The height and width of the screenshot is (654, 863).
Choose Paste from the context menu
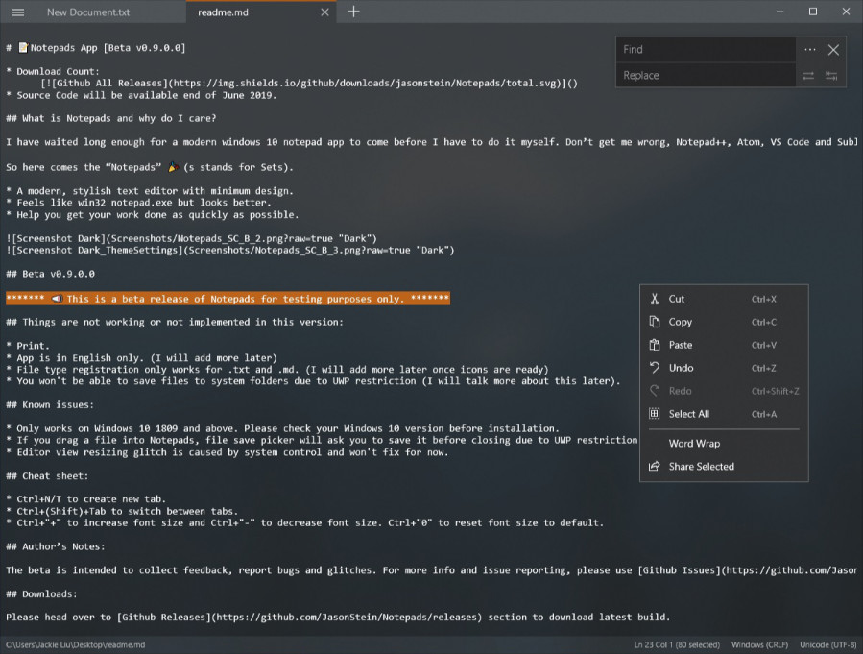[724, 345]
